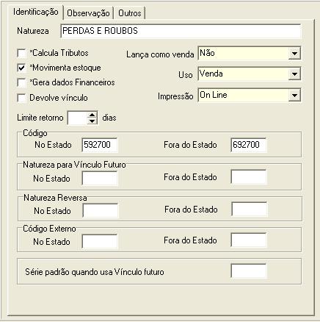Click the Código Externo group title
The image size is (320, 322).
coord(49,229)
